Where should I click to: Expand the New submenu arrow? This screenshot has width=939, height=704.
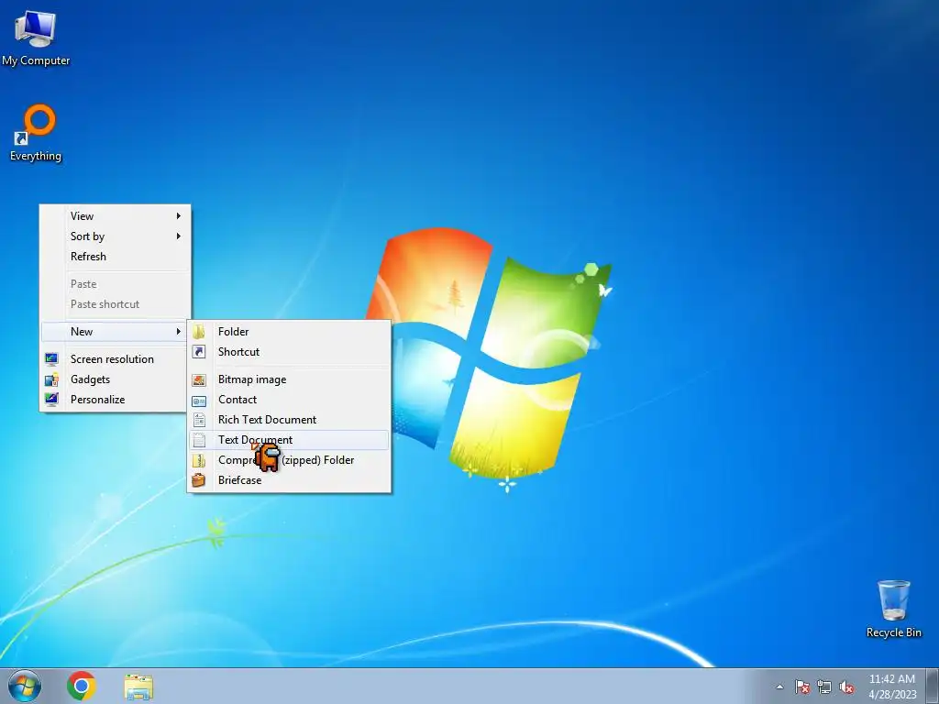pos(179,332)
